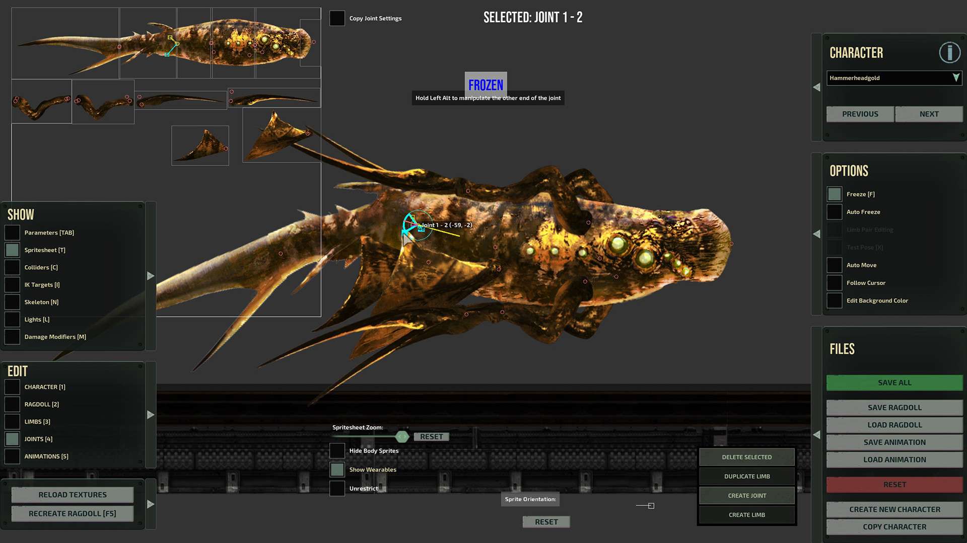Viewport: 967px width, 543px height.
Task: Switch to ANIMATIONS [5] edit mode
Action: click(12, 456)
